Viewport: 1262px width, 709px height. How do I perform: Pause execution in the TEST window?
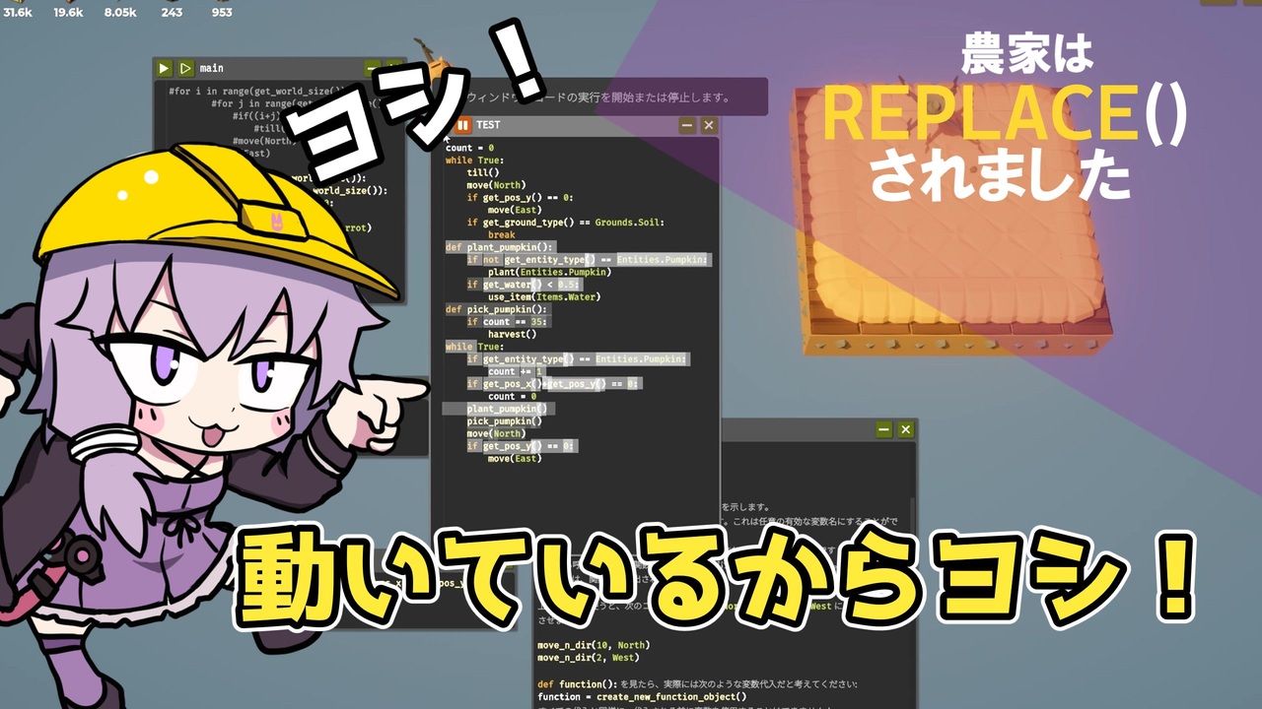click(x=463, y=125)
